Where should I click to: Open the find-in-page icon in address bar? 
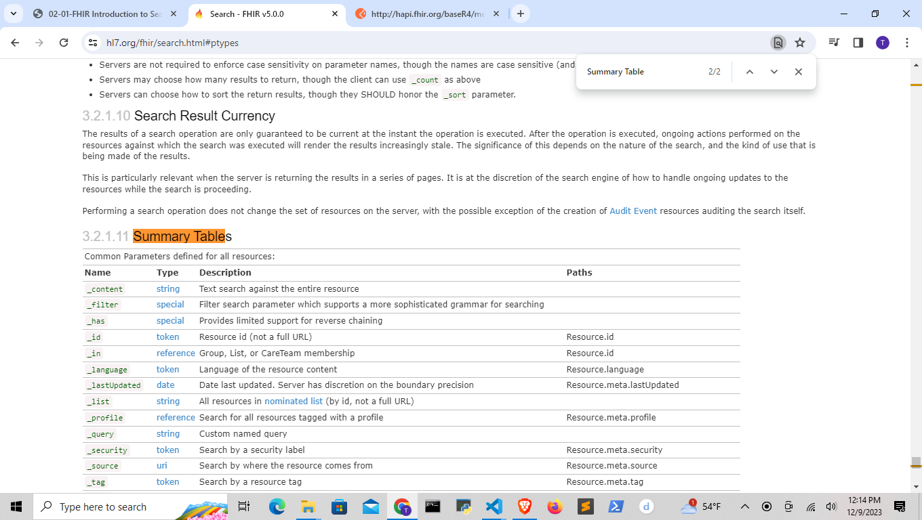click(778, 43)
